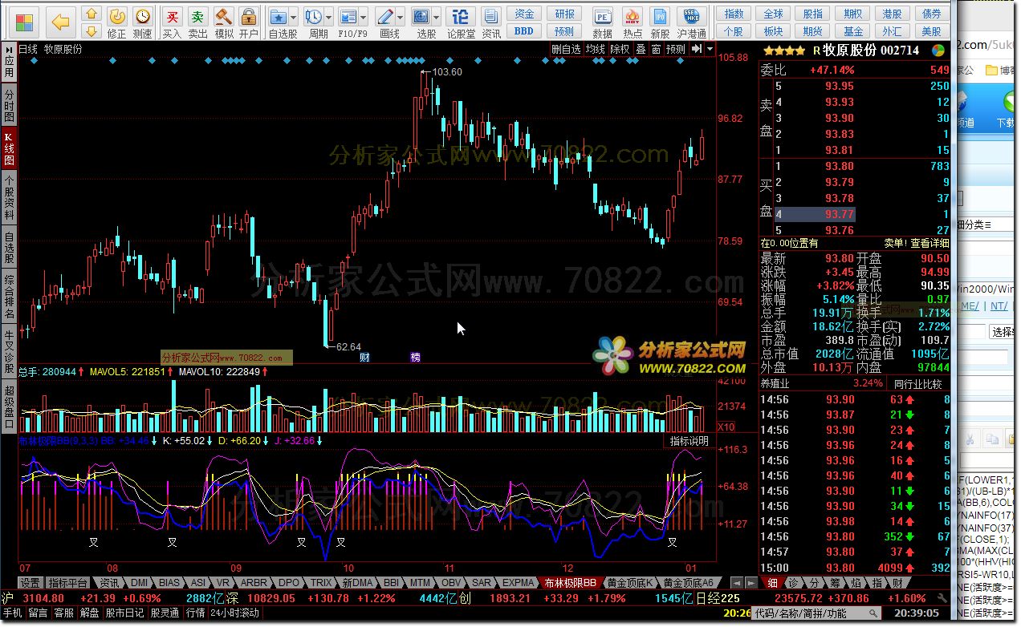Click the 全球 global button
Image resolution: width=1021 pixels, height=627 pixels.
[773, 14]
